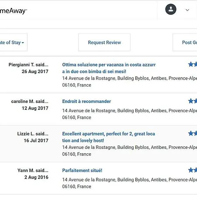The image size is (197, 197).
Task: Click the 26 Aug 2017 review date
Action: [x=35, y=71]
